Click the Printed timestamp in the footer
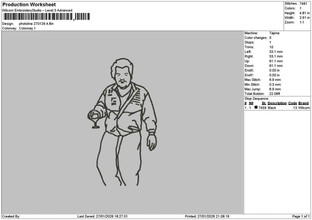312x220 pixels. pyautogui.click(x=207, y=216)
